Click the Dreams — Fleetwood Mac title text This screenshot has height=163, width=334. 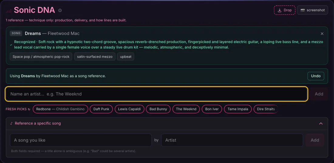coord(52,34)
